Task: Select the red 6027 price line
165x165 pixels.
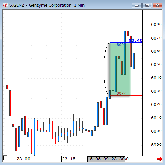Action: tap(126, 96)
